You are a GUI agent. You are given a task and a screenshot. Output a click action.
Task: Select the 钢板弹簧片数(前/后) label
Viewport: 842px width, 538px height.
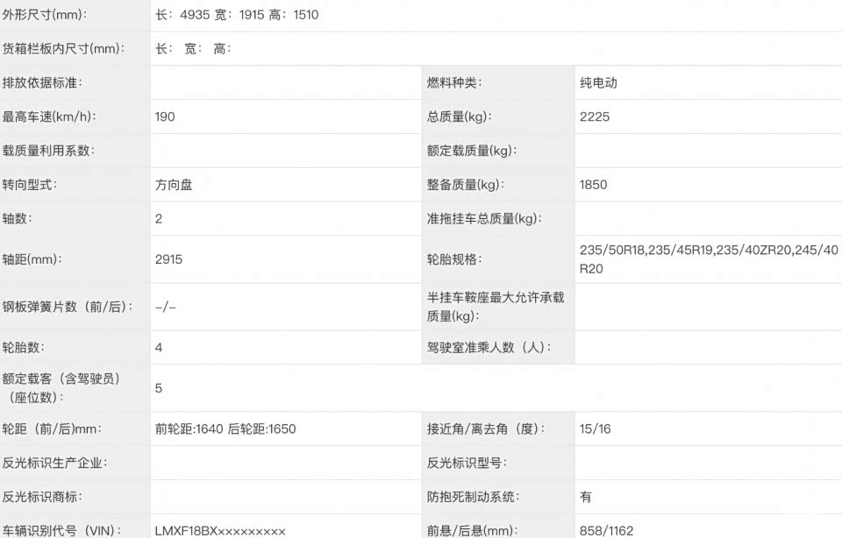coord(67,307)
